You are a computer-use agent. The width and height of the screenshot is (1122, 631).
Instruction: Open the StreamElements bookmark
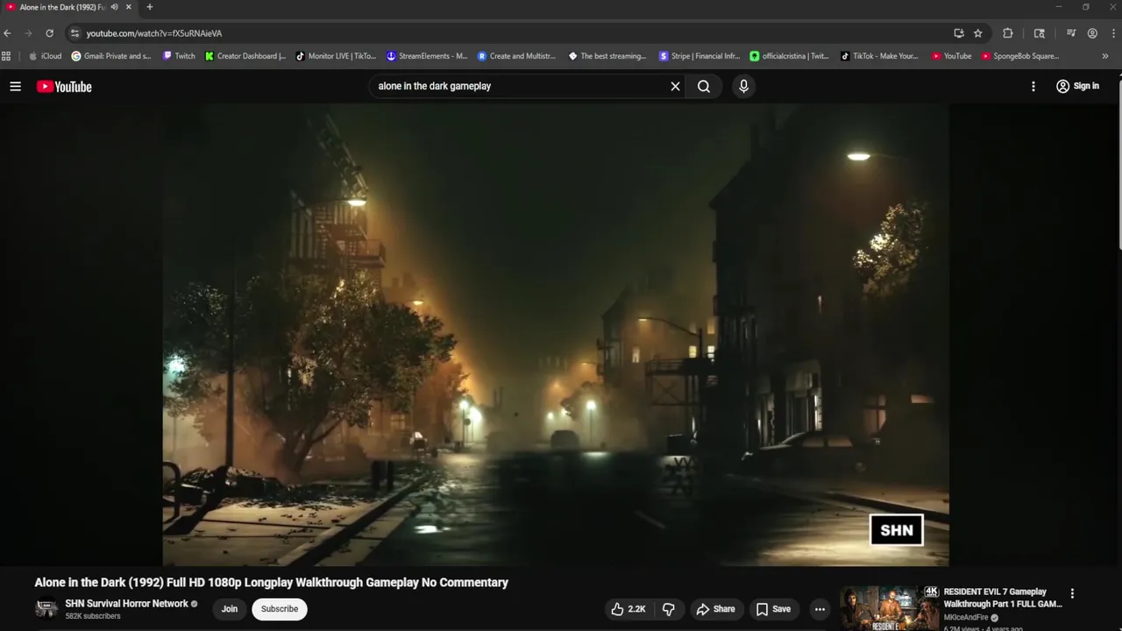[x=427, y=56]
